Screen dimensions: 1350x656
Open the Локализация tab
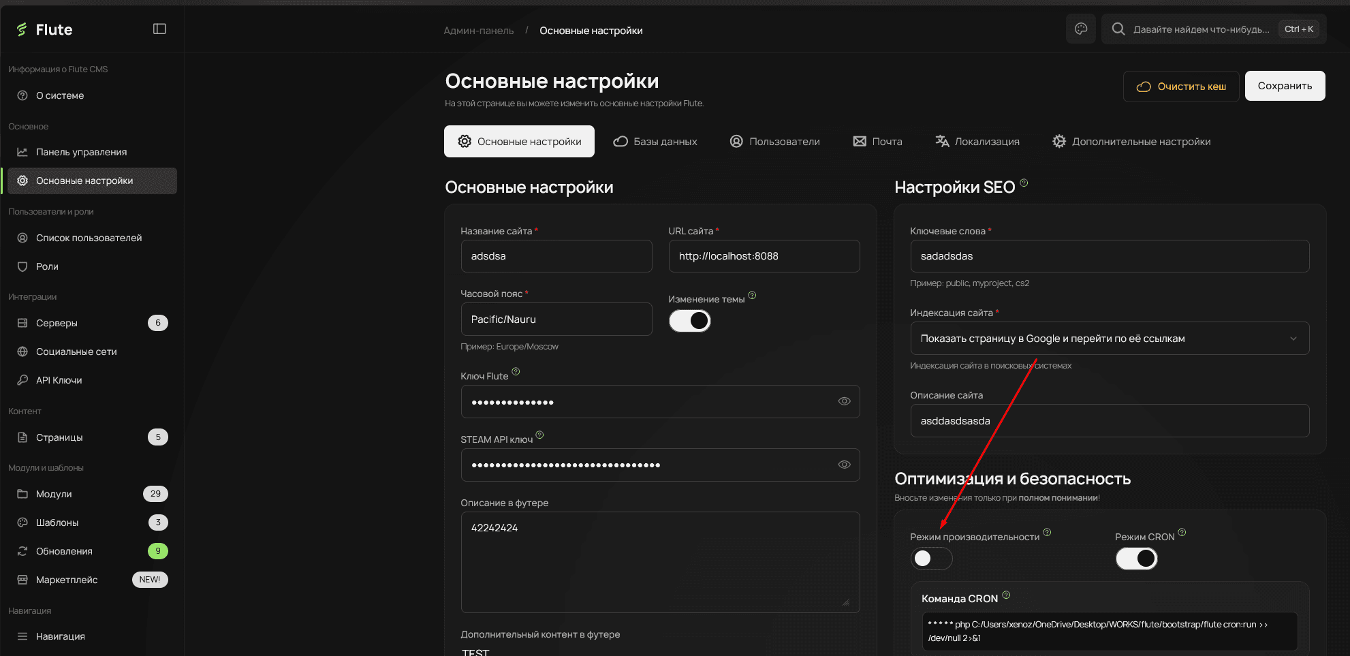pos(977,142)
